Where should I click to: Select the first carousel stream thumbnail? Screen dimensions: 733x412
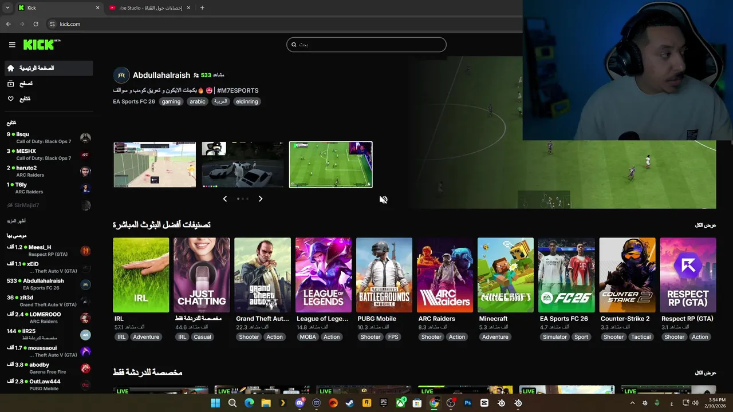coord(155,165)
